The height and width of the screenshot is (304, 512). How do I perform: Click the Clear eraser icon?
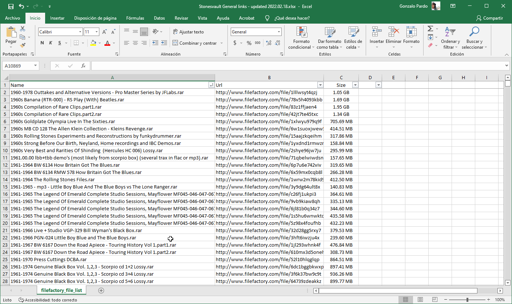[430, 45]
